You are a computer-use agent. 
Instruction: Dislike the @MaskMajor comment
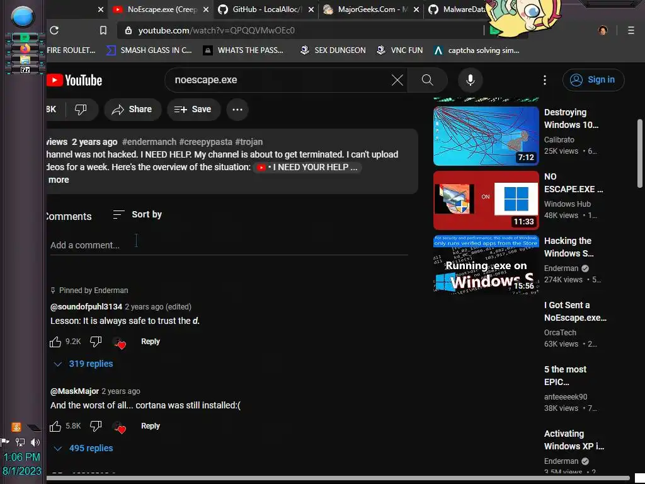(96, 426)
